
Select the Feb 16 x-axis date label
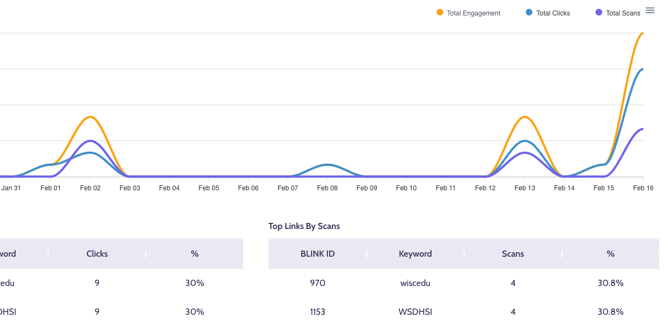point(643,188)
